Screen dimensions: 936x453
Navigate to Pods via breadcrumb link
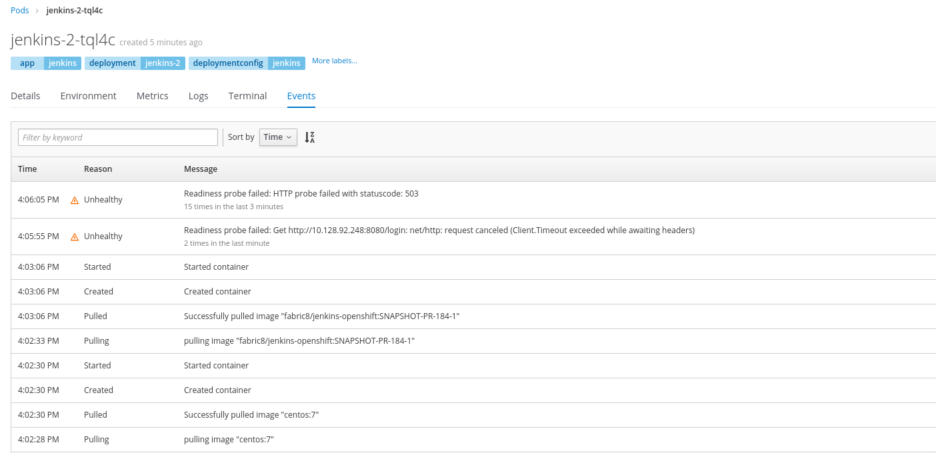(x=19, y=10)
